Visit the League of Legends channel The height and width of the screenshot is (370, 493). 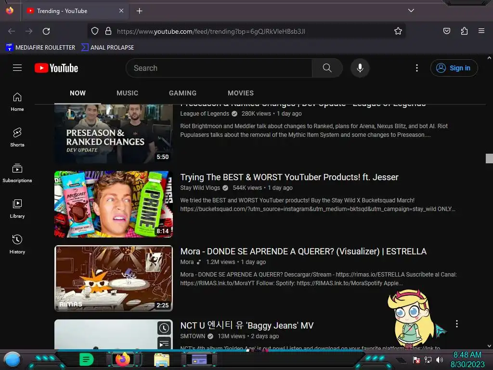pyautogui.click(x=204, y=114)
